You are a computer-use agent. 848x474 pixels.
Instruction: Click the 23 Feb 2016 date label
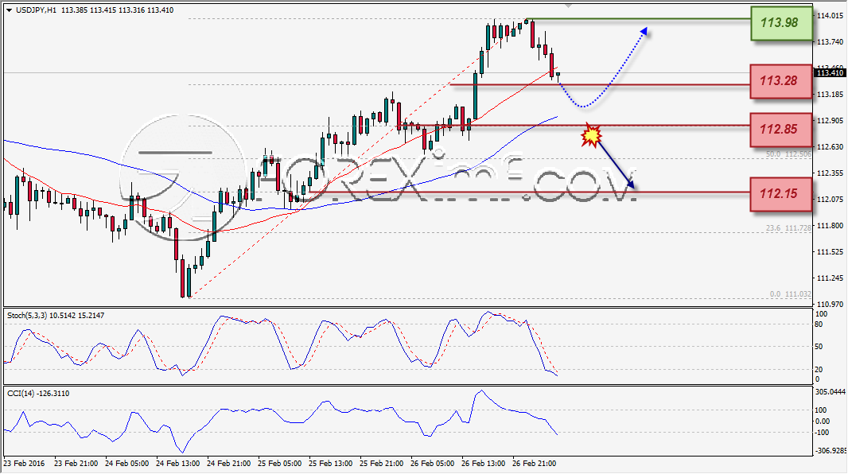pos(25,463)
